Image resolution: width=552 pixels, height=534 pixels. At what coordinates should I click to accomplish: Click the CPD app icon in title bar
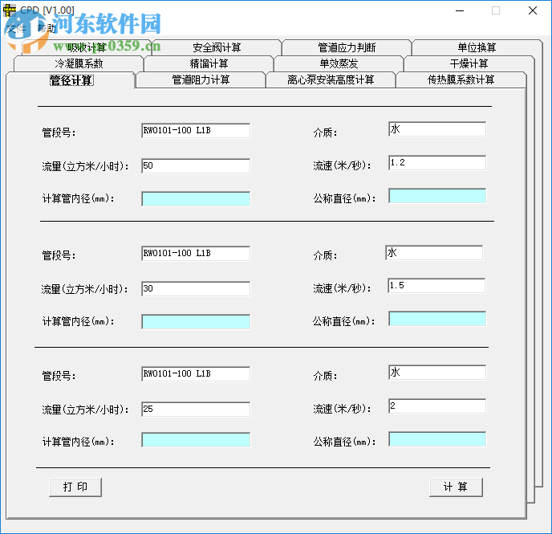(x=10, y=10)
